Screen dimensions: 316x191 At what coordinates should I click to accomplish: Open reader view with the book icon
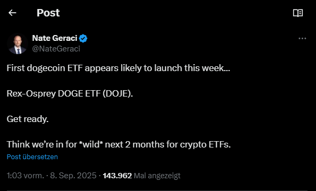[298, 13]
